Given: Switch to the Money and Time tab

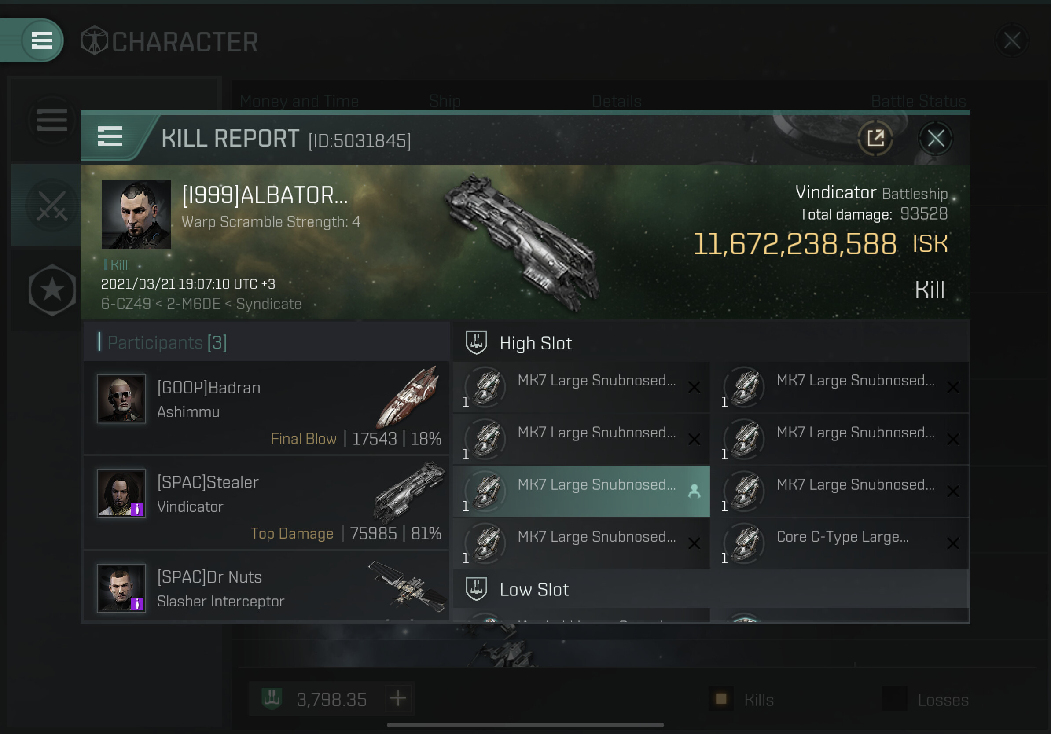Looking at the screenshot, I should [x=299, y=101].
